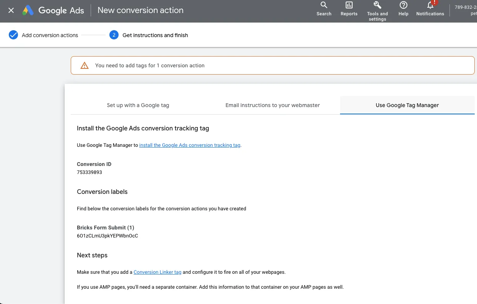Switch to Set up with a Google tag tab
This screenshot has height=304, width=477.
pyautogui.click(x=138, y=105)
